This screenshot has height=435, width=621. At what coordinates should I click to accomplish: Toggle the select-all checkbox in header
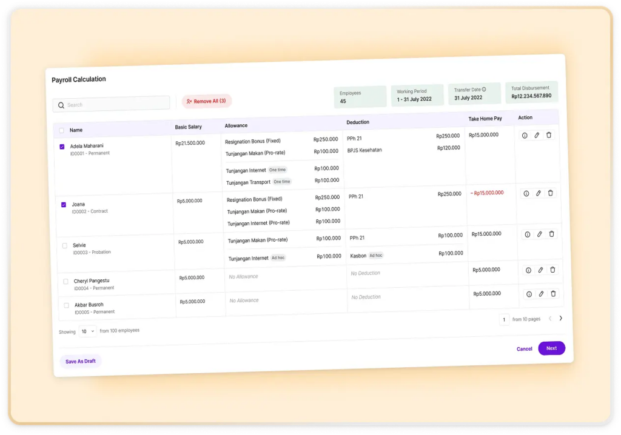61,130
